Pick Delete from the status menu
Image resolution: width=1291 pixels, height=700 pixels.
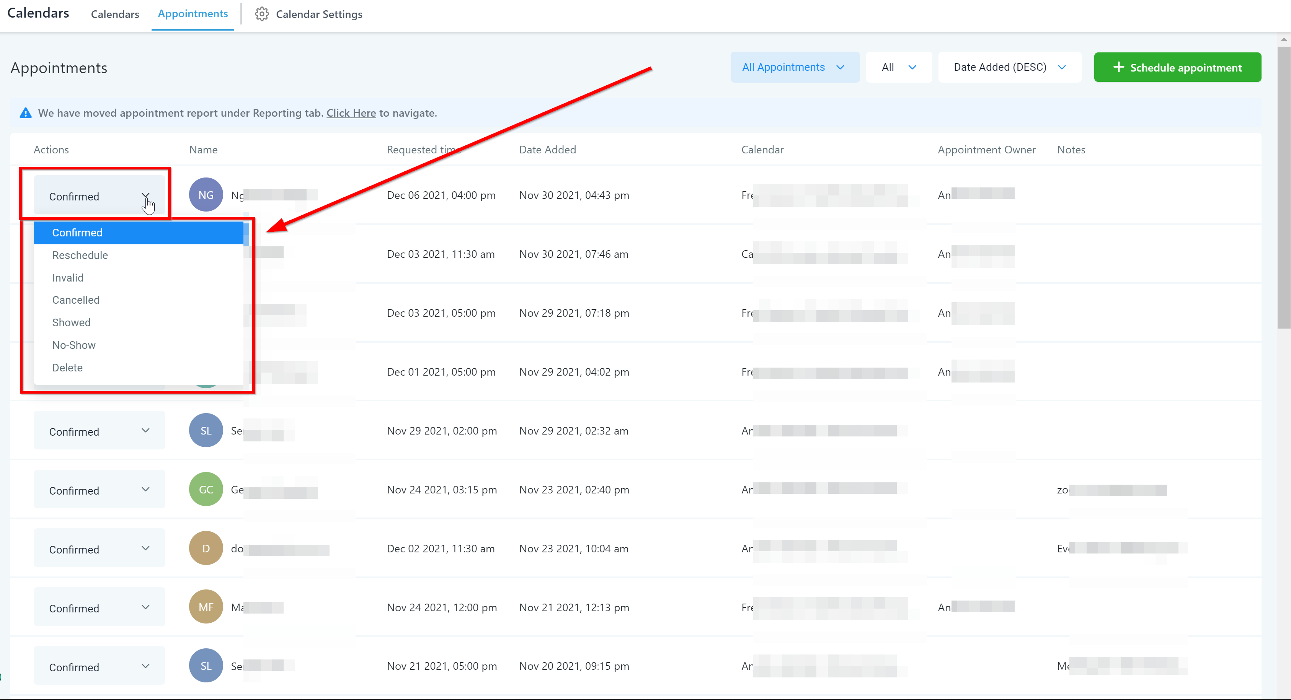67,368
